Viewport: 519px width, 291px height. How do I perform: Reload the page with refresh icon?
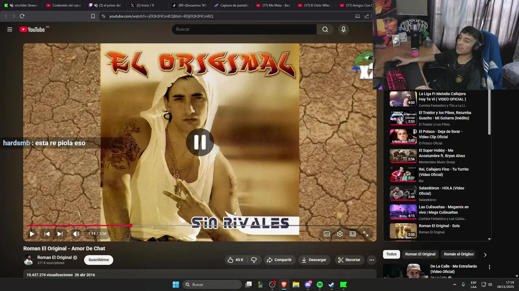(22, 16)
